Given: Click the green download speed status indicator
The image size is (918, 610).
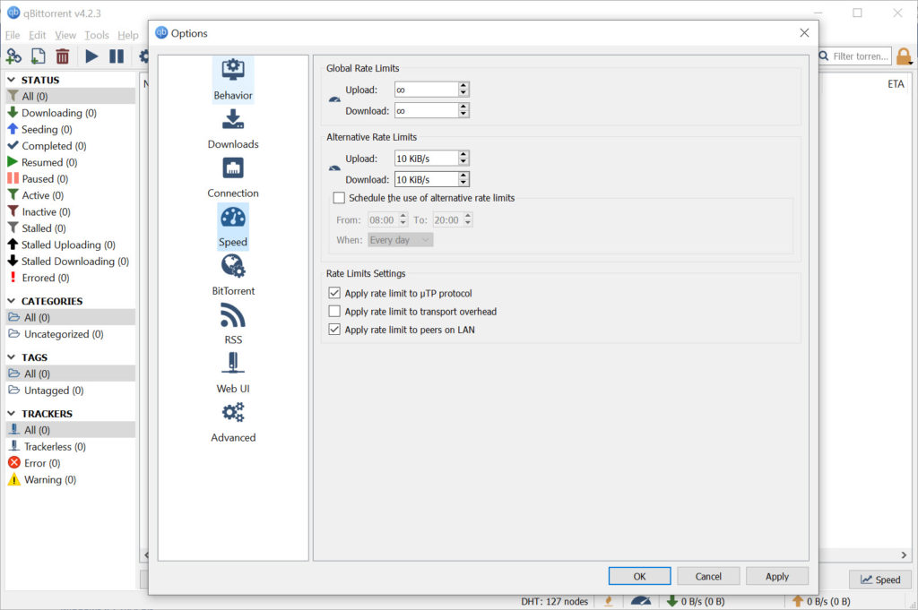Looking at the screenshot, I should point(696,601).
